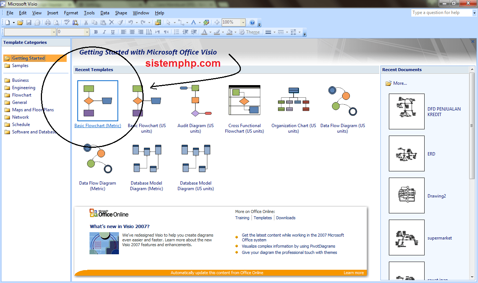Open the Format menu
The height and width of the screenshot is (283, 478).
[71, 13]
